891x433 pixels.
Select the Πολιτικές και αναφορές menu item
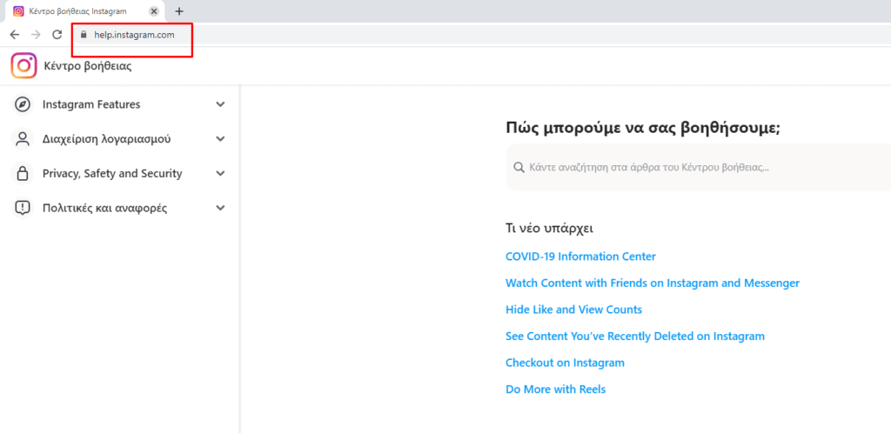[x=119, y=209]
